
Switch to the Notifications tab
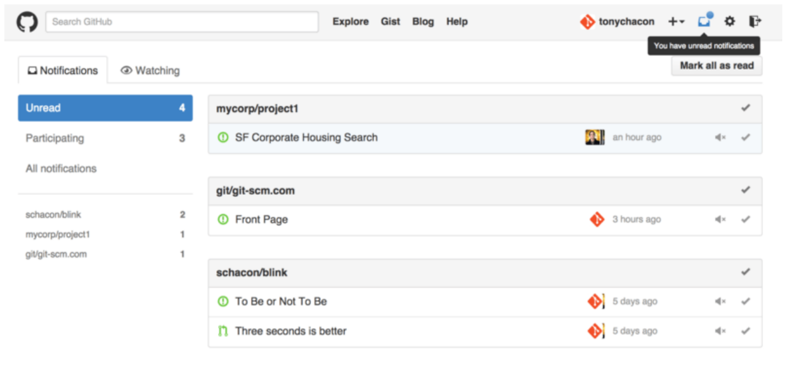pyautogui.click(x=63, y=70)
